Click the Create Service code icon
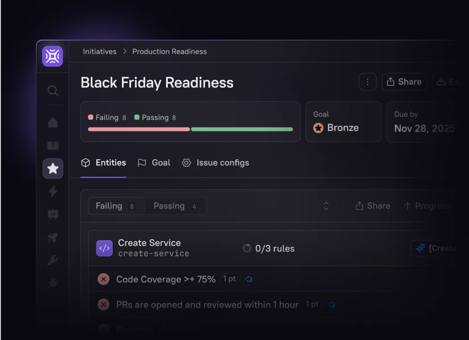 pyautogui.click(x=104, y=248)
